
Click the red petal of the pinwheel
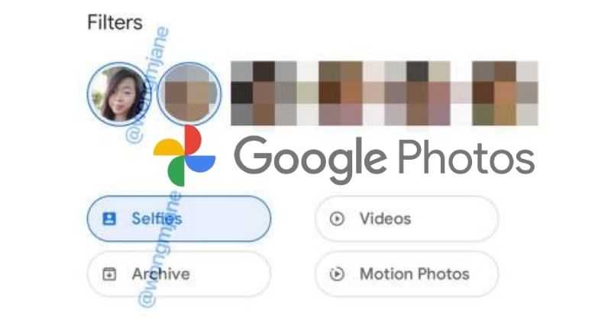(192, 140)
